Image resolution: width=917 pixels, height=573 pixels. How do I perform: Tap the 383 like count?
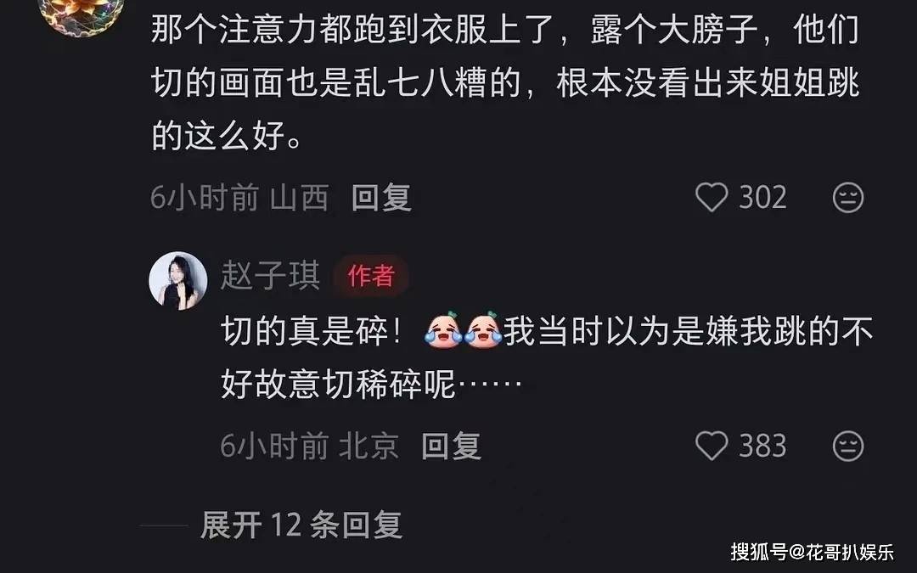click(x=762, y=447)
